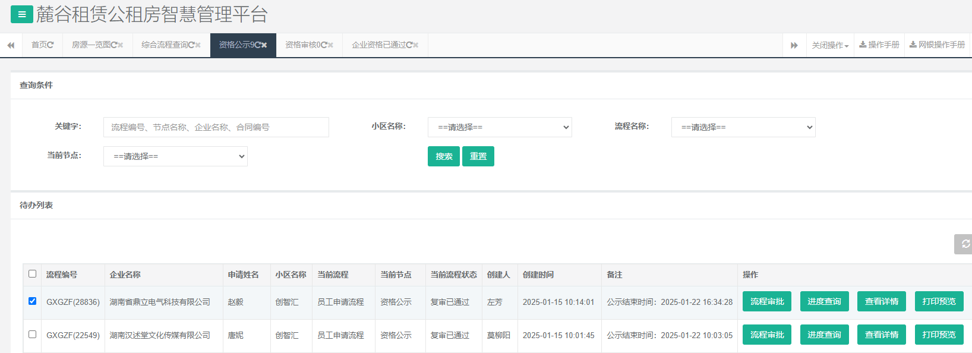Image resolution: width=972 pixels, height=353 pixels.
Task: Focus the 关键字 search input field
Action: (216, 127)
